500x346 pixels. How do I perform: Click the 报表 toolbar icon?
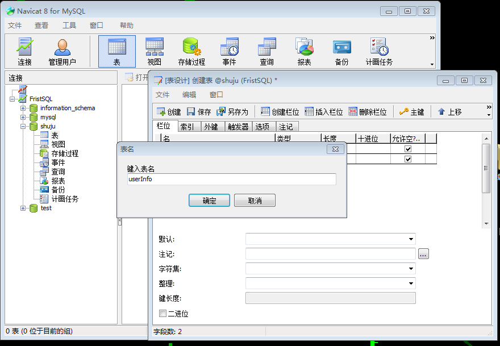pos(304,50)
